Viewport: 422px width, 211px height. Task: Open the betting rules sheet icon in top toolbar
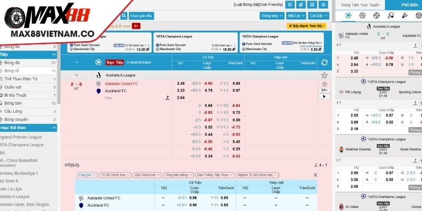(290, 5)
